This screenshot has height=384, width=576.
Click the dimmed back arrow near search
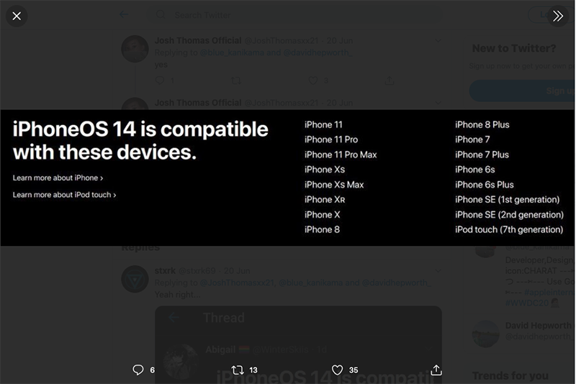(x=124, y=14)
